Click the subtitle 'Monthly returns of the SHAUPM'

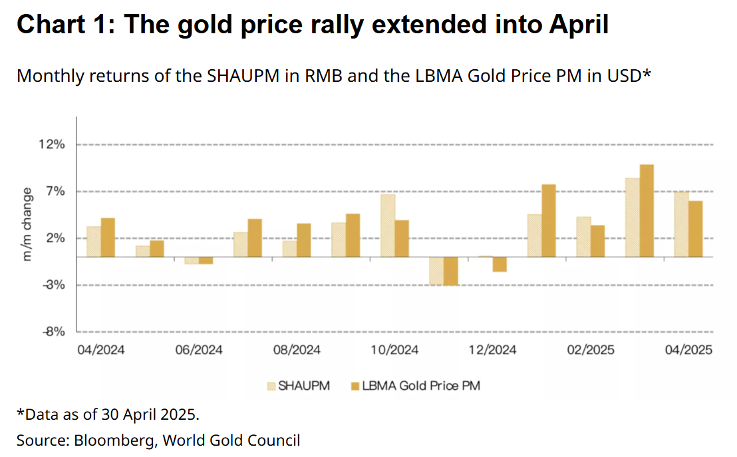pyautogui.click(x=148, y=76)
